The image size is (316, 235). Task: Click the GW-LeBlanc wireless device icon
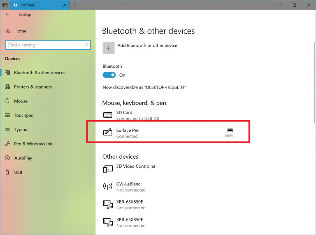108,186
